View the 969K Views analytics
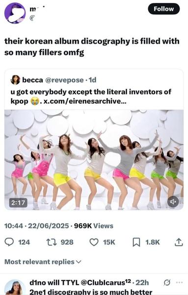Viewport: 188px width, 295px height. pyautogui.click(x=94, y=226)
